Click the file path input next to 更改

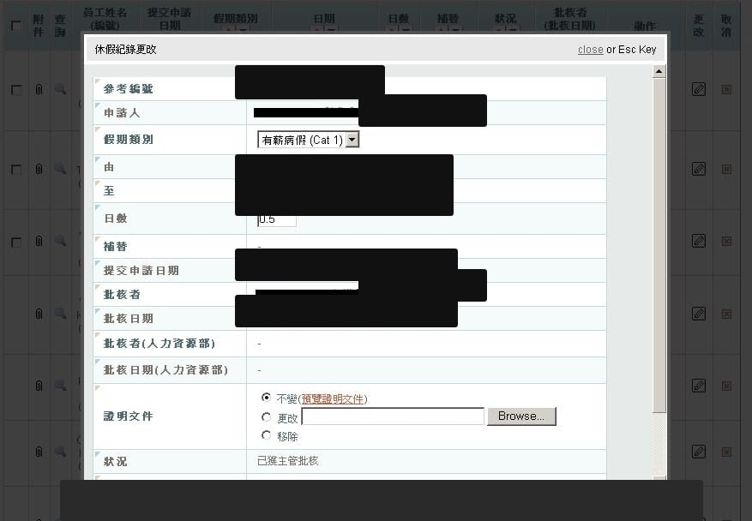click(393, 416)
